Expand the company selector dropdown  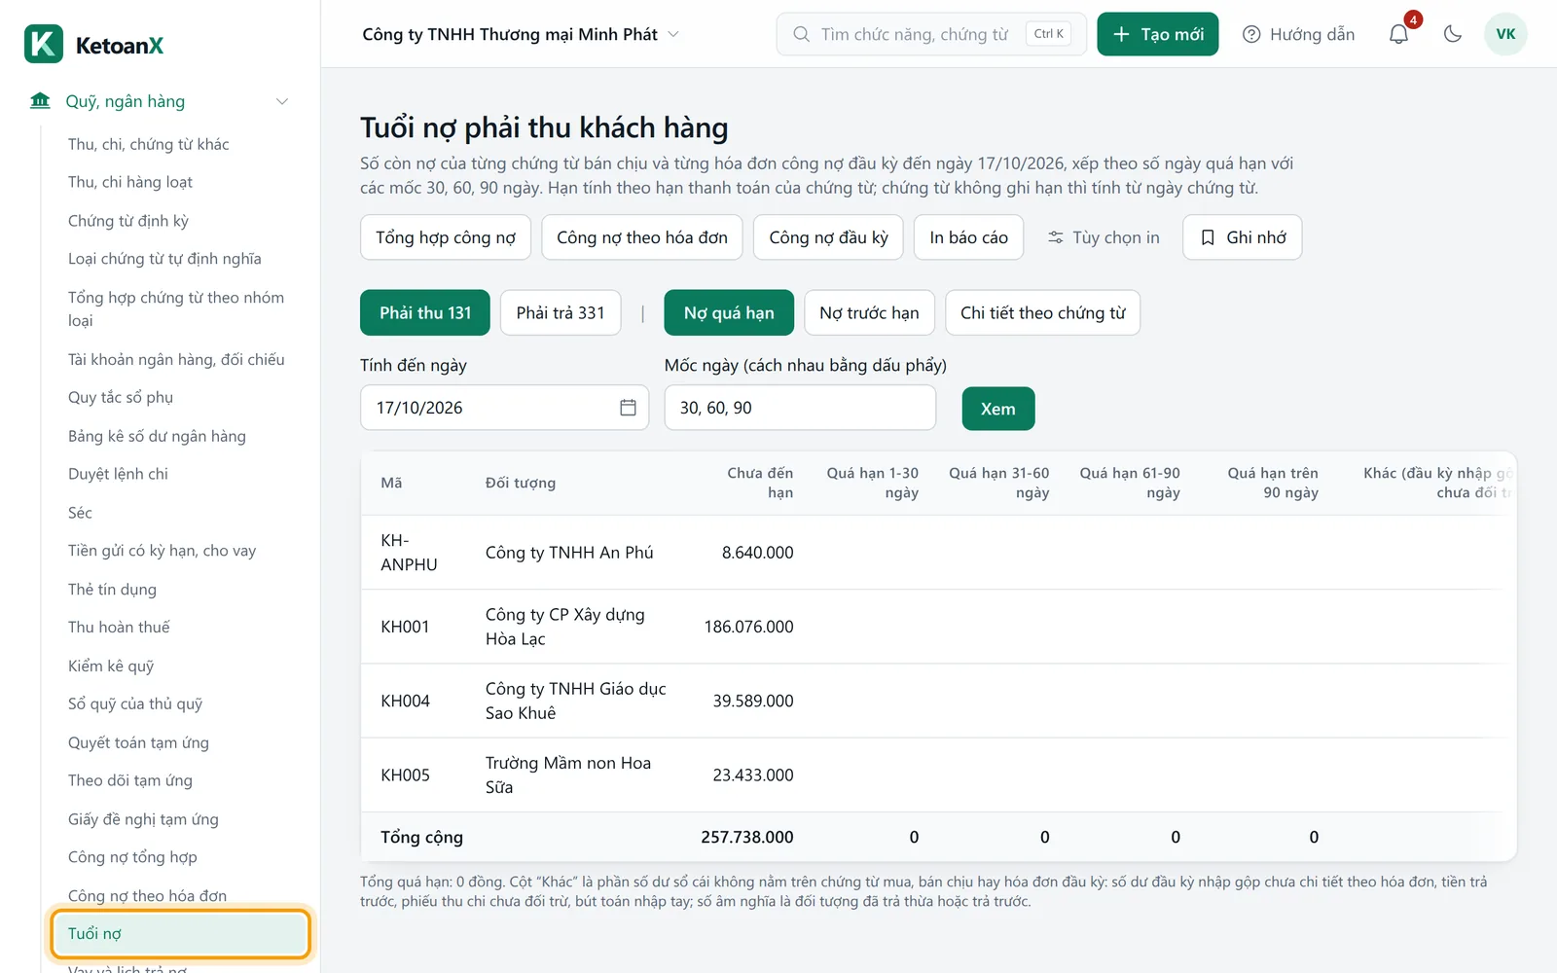tap(521, 34)
